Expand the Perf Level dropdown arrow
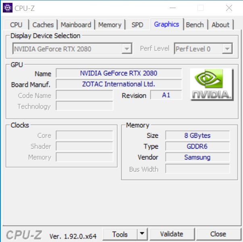Screen dimensions: 243x242 coord(227,49)
